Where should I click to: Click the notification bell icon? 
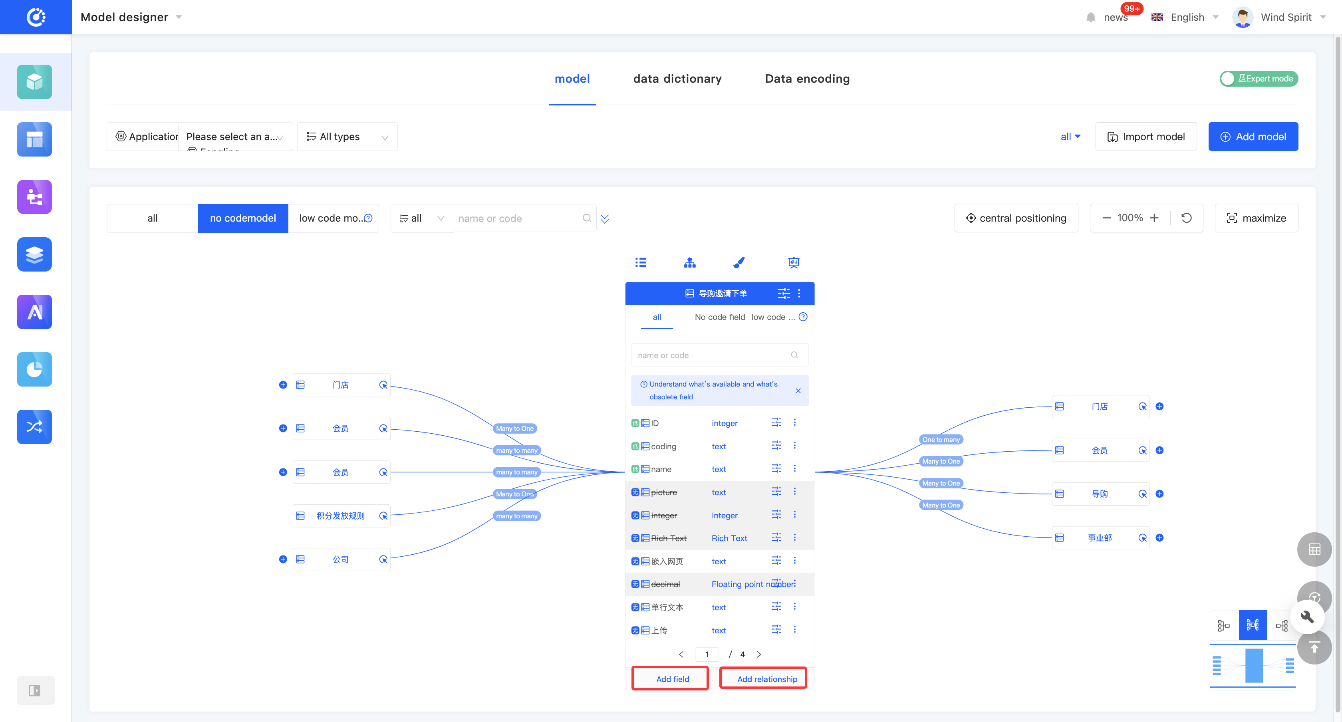[x=1091, y=17]
